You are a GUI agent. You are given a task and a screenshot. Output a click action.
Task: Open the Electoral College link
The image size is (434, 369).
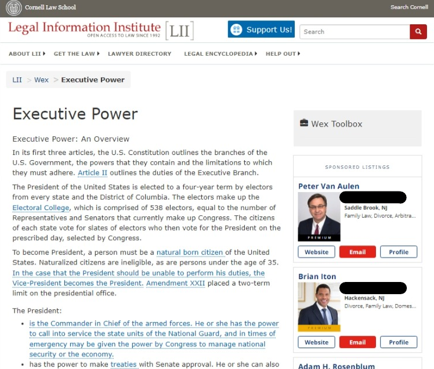click(41, 208)
